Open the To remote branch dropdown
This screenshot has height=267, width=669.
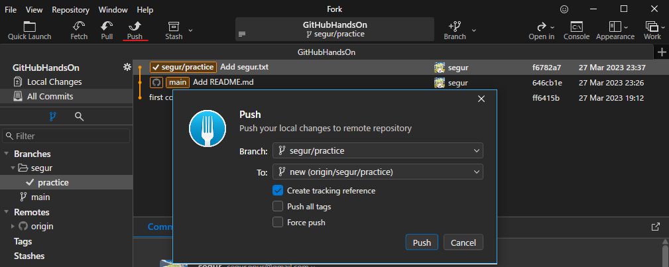click(x=377, y=172)
